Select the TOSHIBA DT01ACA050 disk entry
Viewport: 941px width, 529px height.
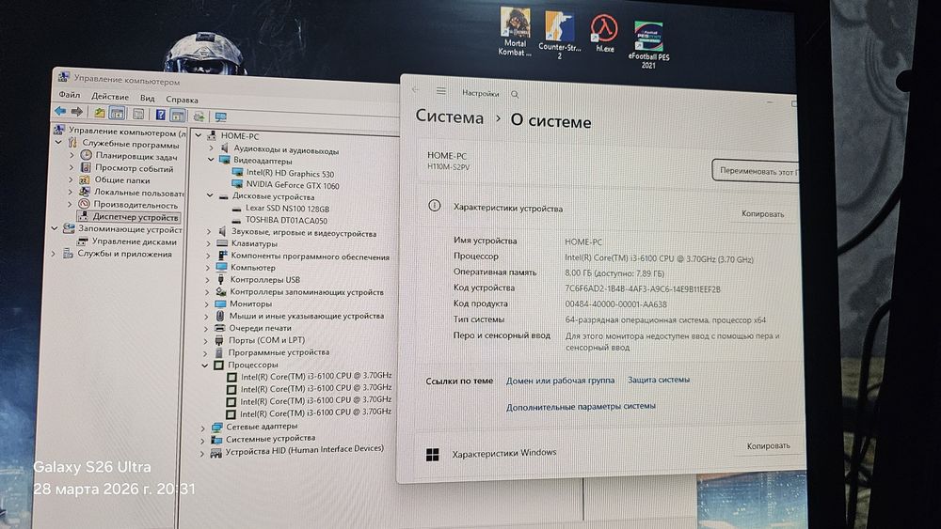coord(286,221)
